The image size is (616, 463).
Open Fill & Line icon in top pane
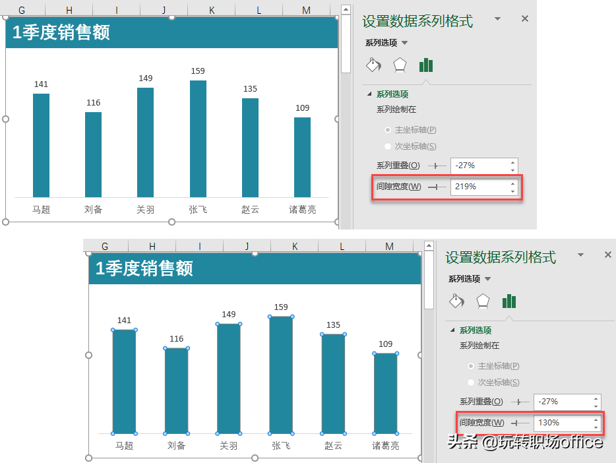point(373,65)
